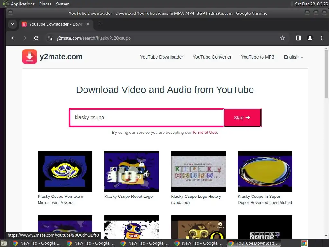Screen dimensions: 329x247
Task: Open the Chrome side panel icon
Action: [x=298, y=38]
